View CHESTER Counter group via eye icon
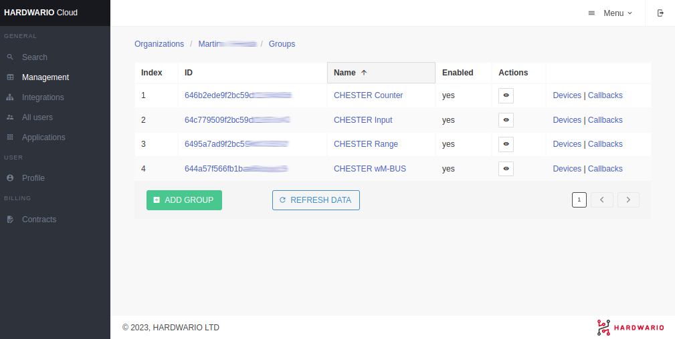675x339 pixels. [506, 95]
